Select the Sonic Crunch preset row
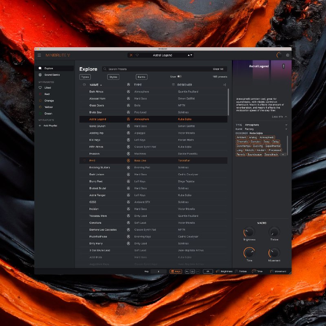 (153, 126)
